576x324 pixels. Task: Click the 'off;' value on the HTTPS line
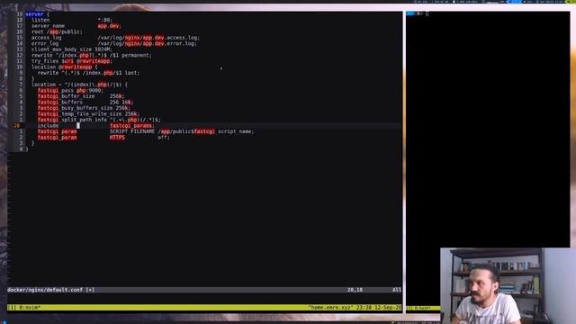click(x=164, y=138)
